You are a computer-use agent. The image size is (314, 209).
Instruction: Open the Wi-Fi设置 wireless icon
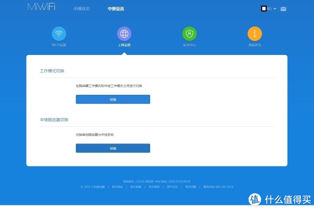pyautogui.click(x=59, y=34)
